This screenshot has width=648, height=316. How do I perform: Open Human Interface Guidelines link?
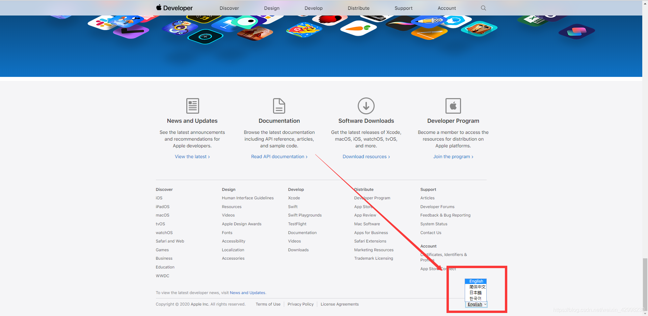248,198
